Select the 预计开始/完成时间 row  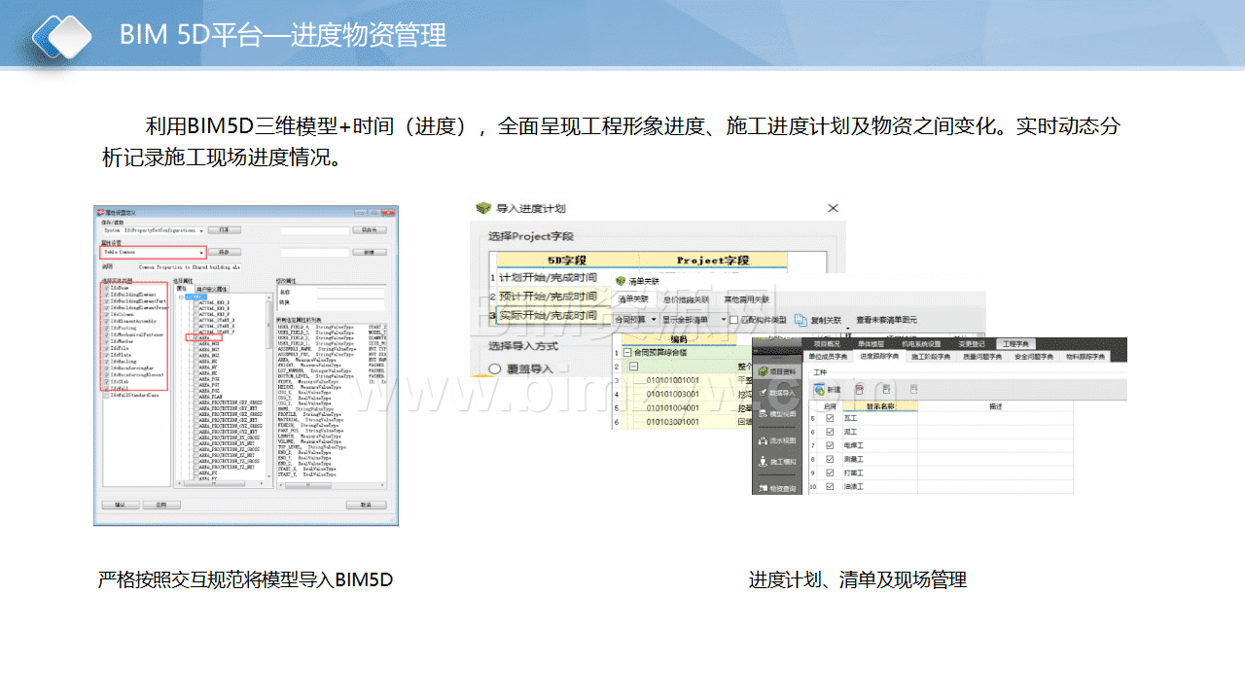tap(548, 297)
